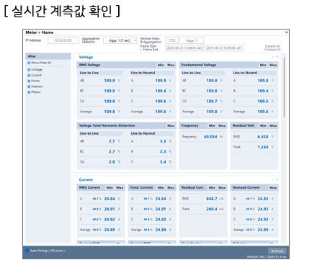
Task: Toggle the Current section in sidebar
Action: [29, 76]
